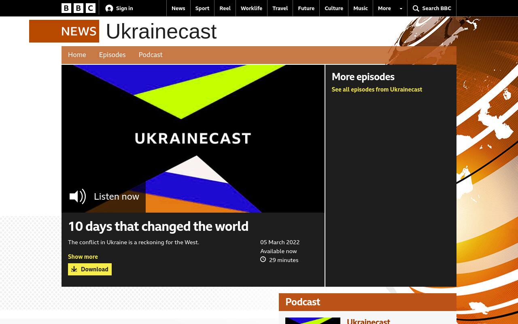Open the Culture section
518x324 pixels.
point(334,8)
